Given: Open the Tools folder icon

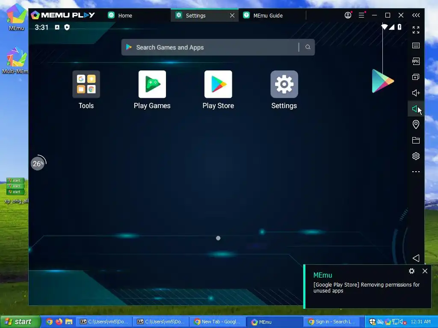Looking at the screenshot, I should pos(86,84).
